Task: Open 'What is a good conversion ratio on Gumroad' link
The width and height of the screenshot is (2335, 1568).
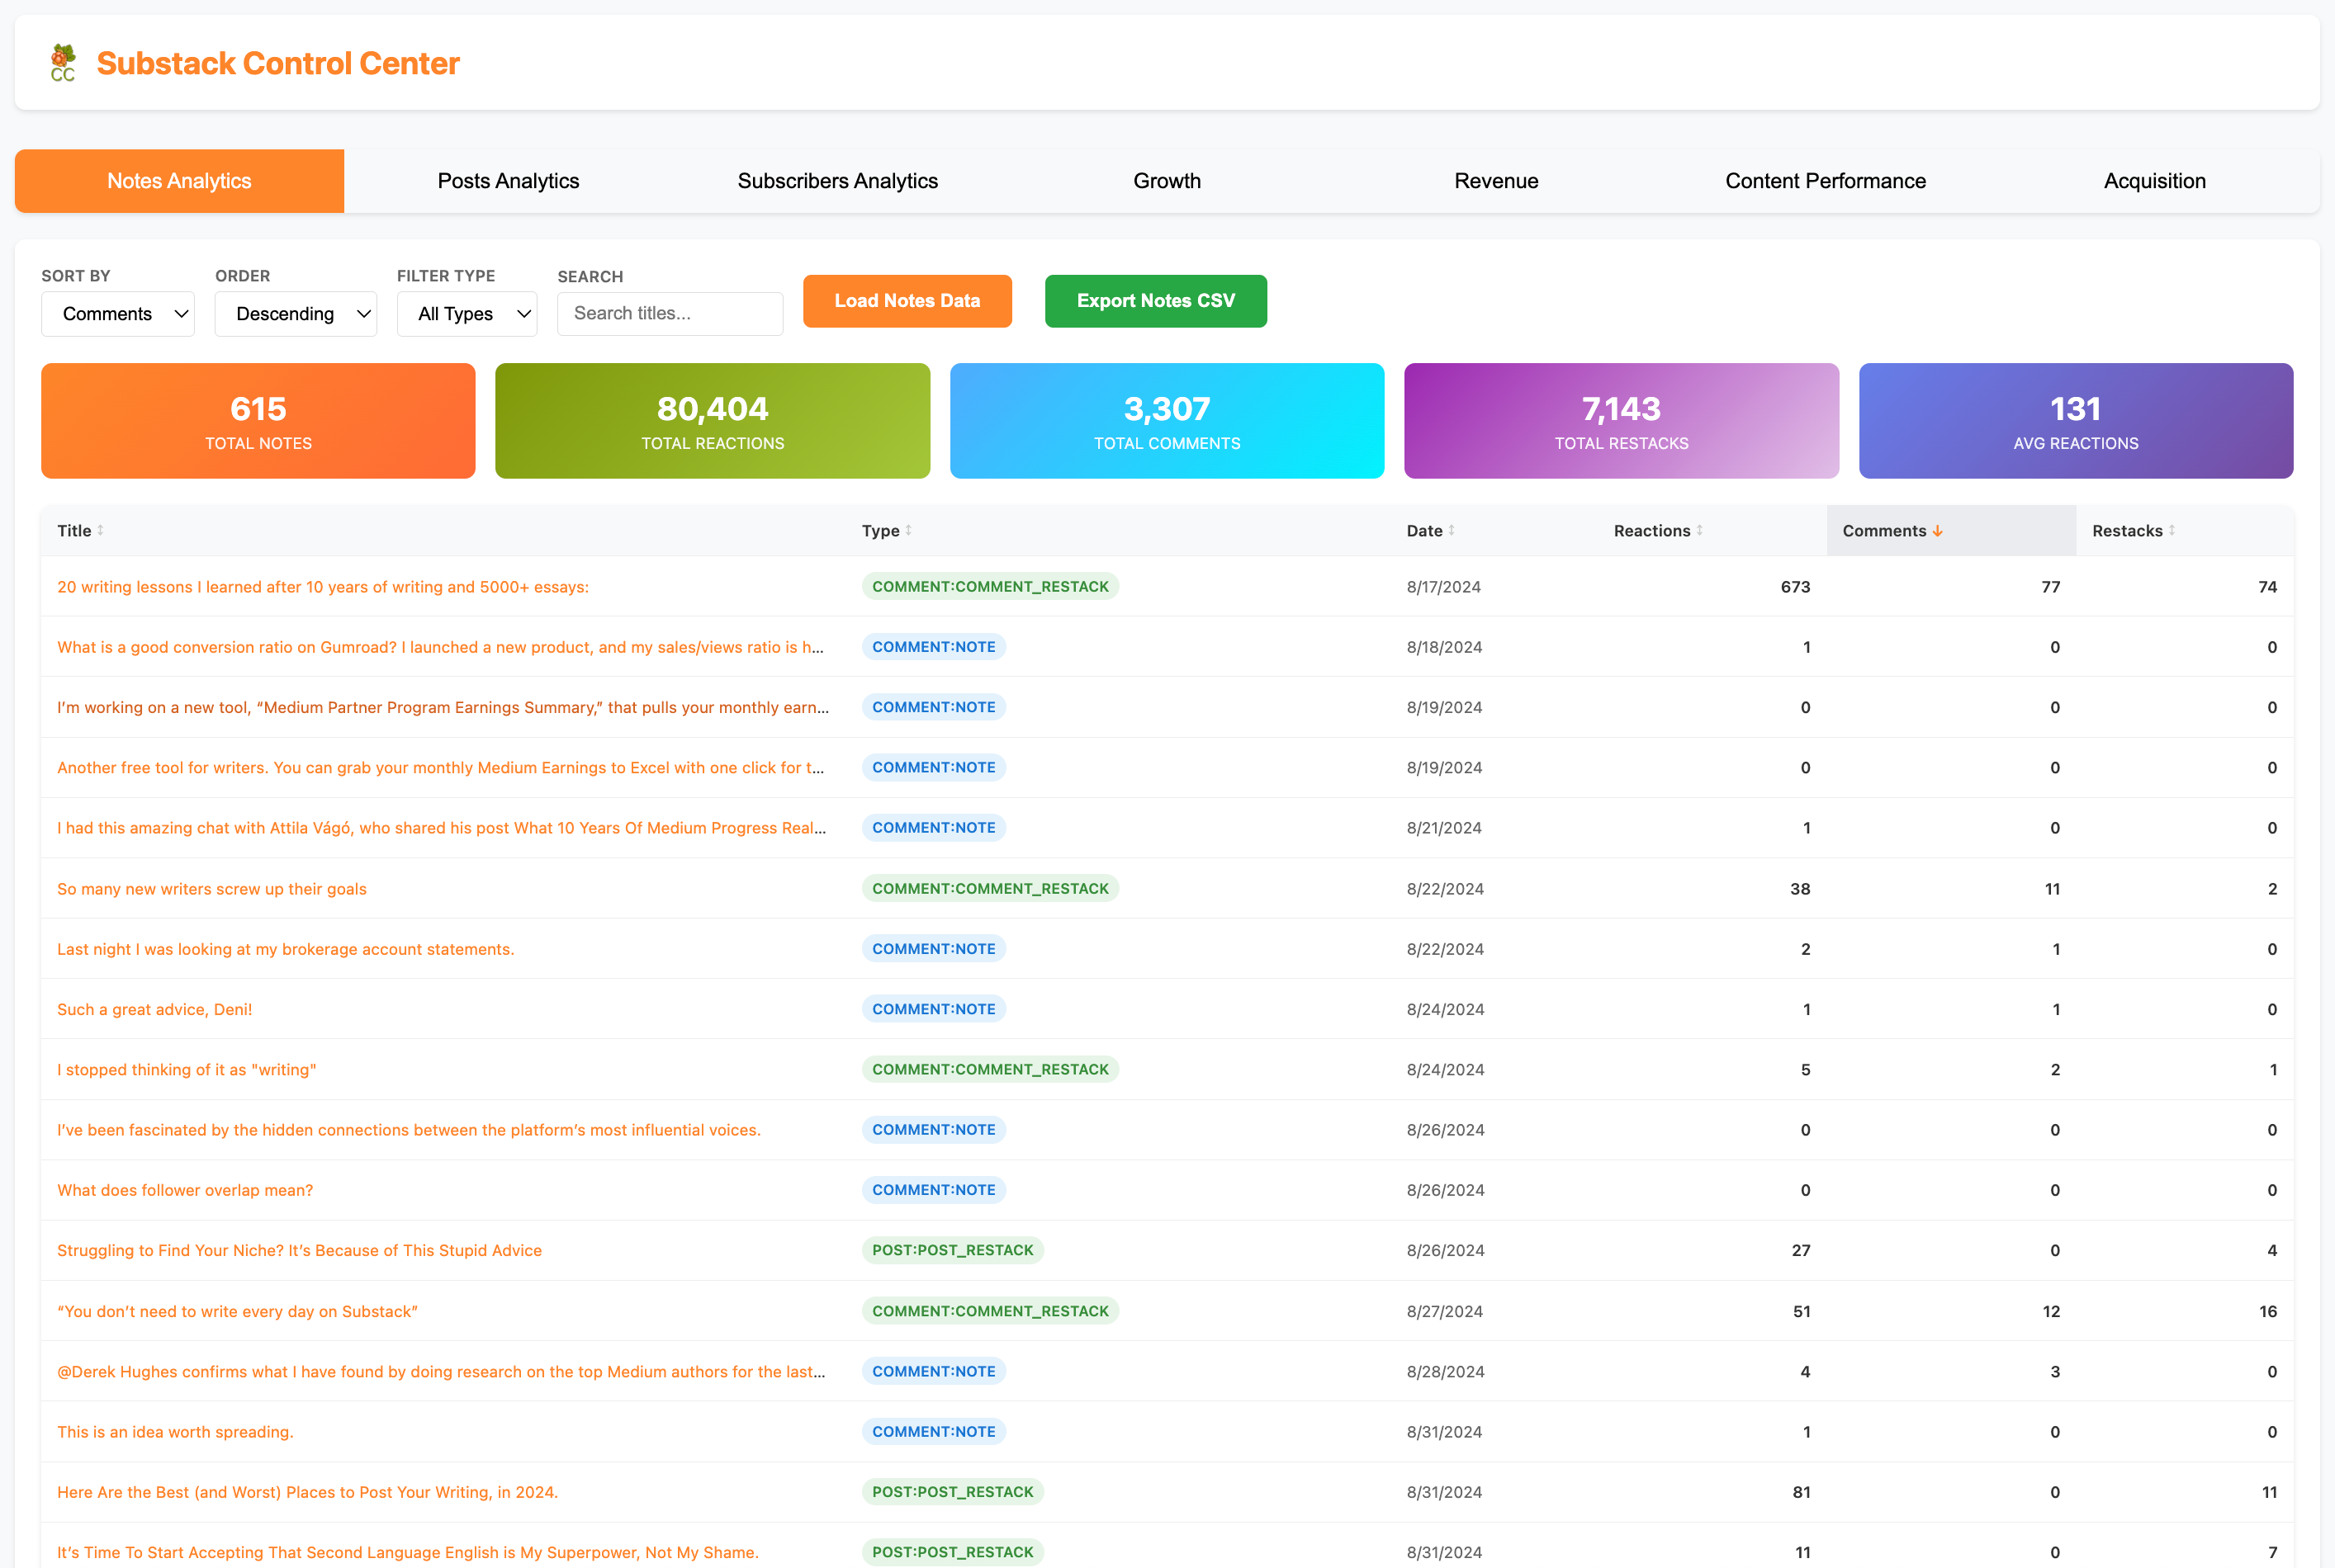Action: point(440,647)
